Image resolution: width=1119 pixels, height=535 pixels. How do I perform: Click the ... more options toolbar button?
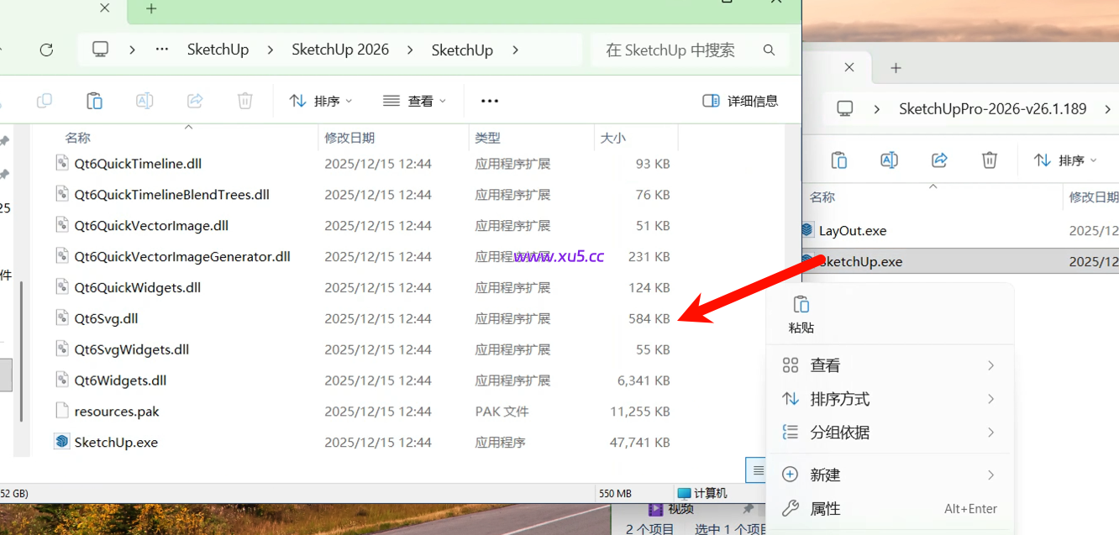point(489,100)
